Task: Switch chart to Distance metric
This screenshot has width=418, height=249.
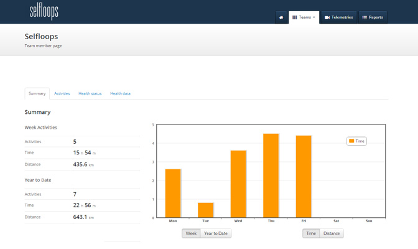Action: 332,233
